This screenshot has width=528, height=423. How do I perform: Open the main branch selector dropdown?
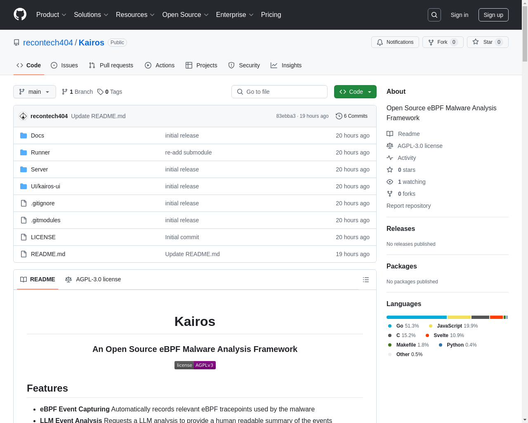pos(35,92)
